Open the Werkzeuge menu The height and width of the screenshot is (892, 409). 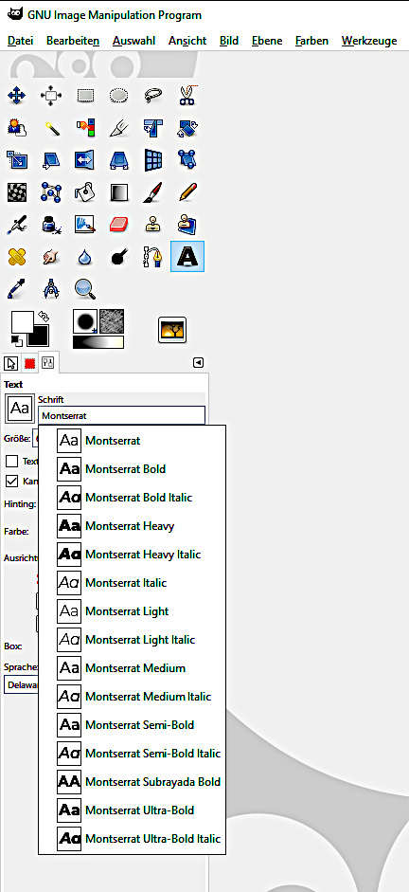(x=369, y=41)
